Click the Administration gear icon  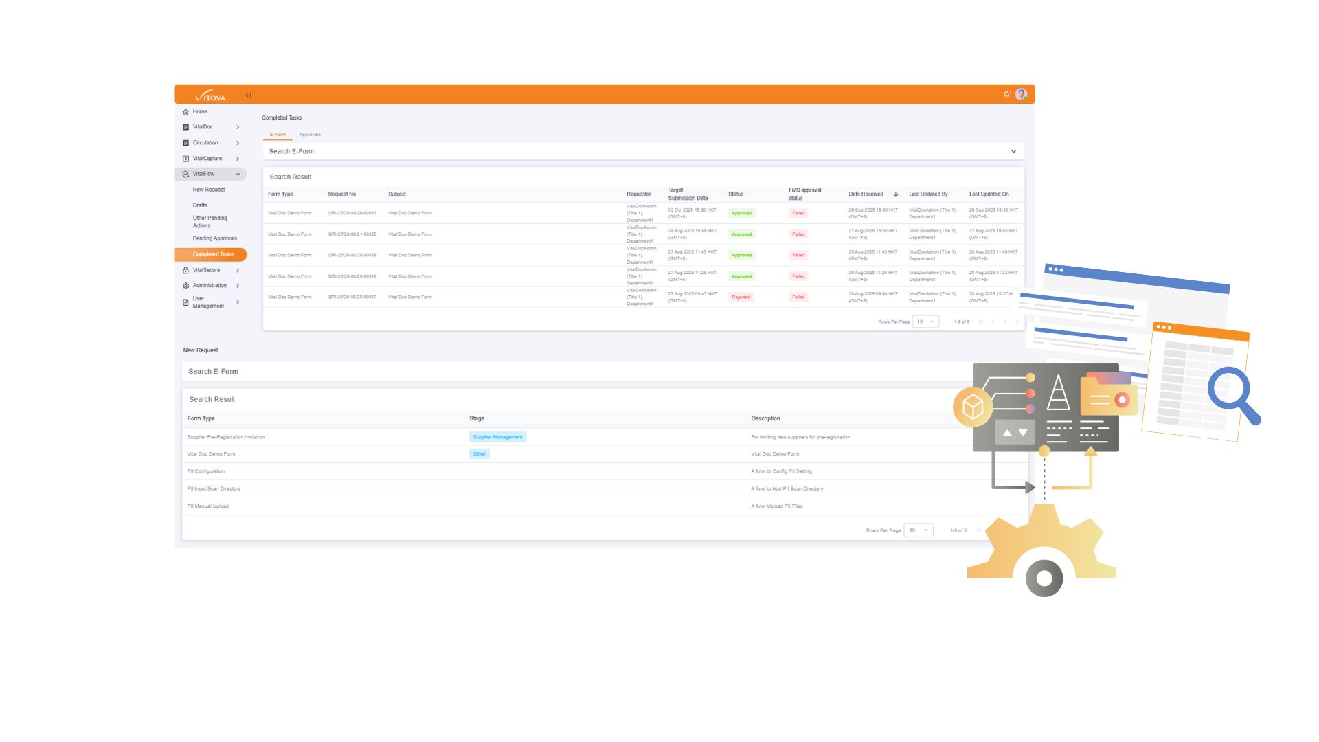coord(185,286)
